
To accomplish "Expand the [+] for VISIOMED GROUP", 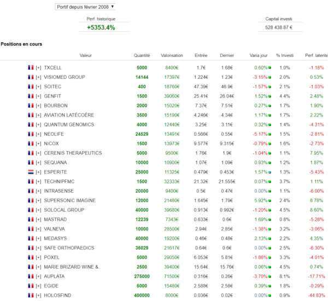I will (38, 77).
